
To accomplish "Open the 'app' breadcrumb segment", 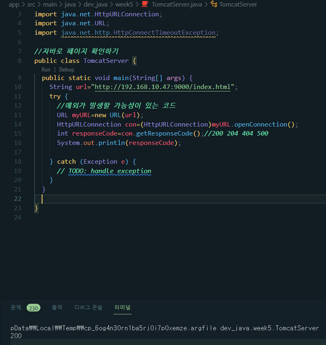I will [14, 4].
